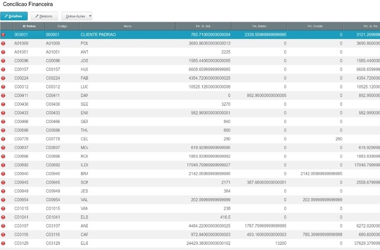Click the red status icon for row C00940

point(3,173)
